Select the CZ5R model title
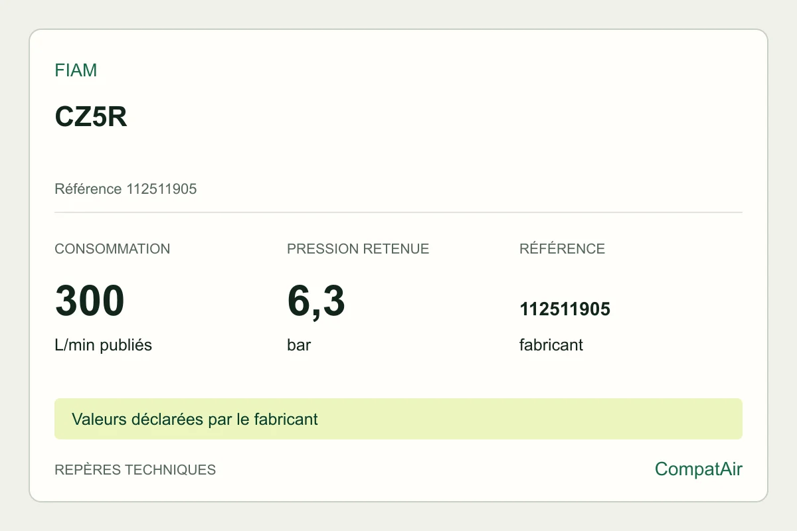This screenshot has height=531, width=797. coord(91,117)
